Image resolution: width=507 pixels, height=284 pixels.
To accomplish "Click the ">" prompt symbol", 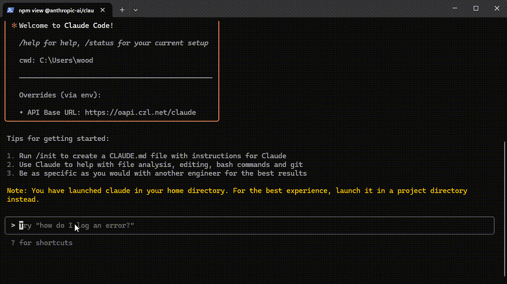I will (13, 226).
